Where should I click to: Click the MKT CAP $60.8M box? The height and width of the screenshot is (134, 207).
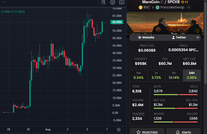tap(189, 62)
